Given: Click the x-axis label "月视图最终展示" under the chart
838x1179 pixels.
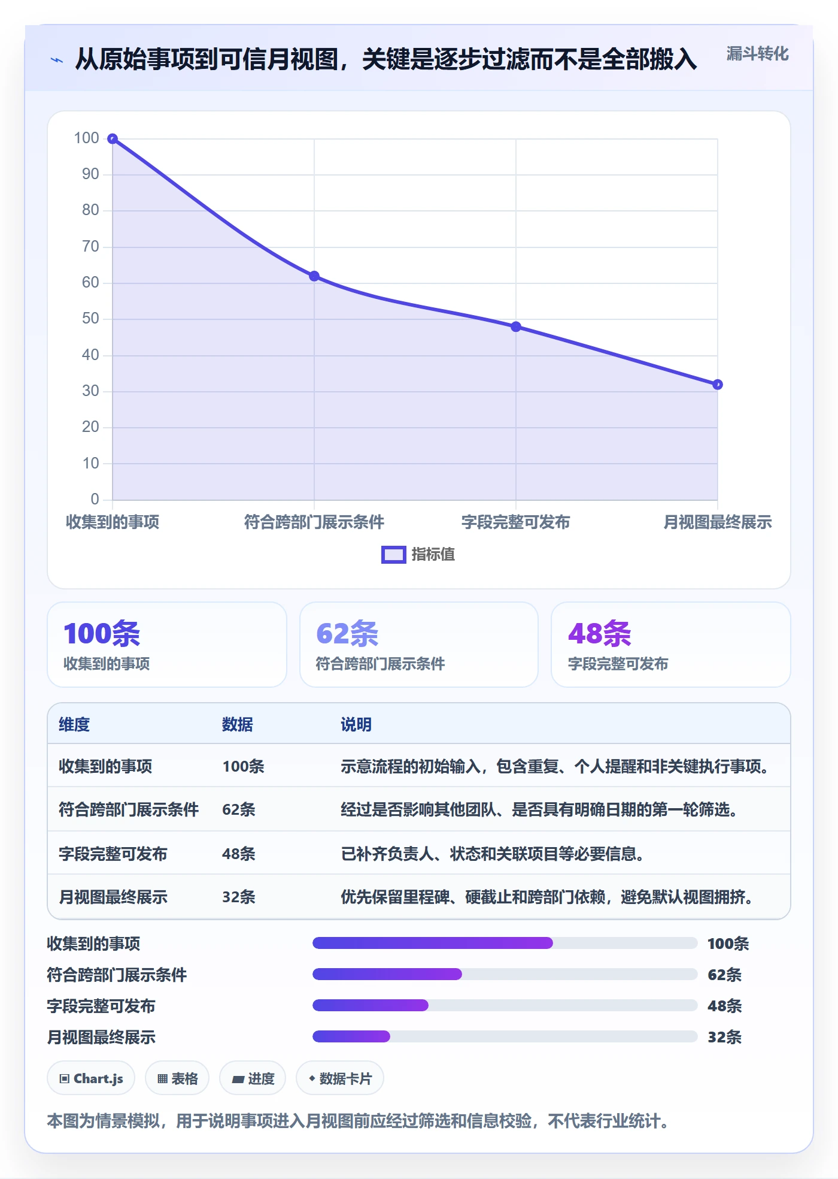Looking at the screenshot, I should pos(718,522).
